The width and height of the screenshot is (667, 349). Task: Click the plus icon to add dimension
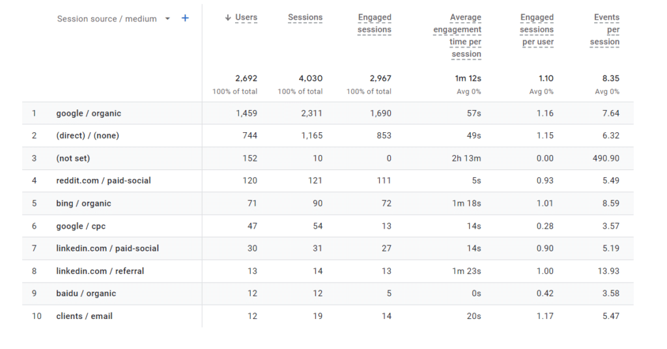[x=185, y=18]
